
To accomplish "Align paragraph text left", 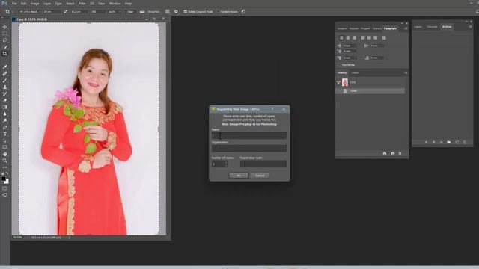I will click(341, 38).
